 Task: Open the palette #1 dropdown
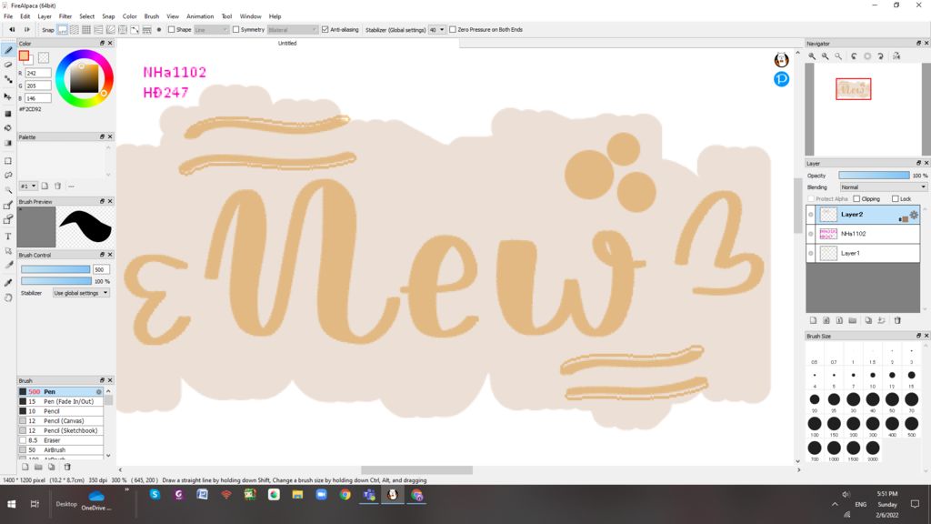pos(28,186)
